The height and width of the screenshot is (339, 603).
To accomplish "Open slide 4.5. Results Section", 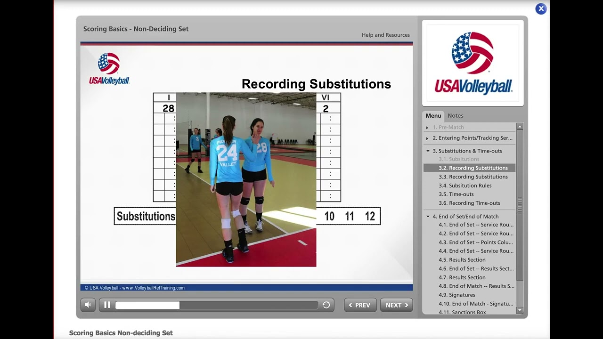I will [x=462, y=260].
